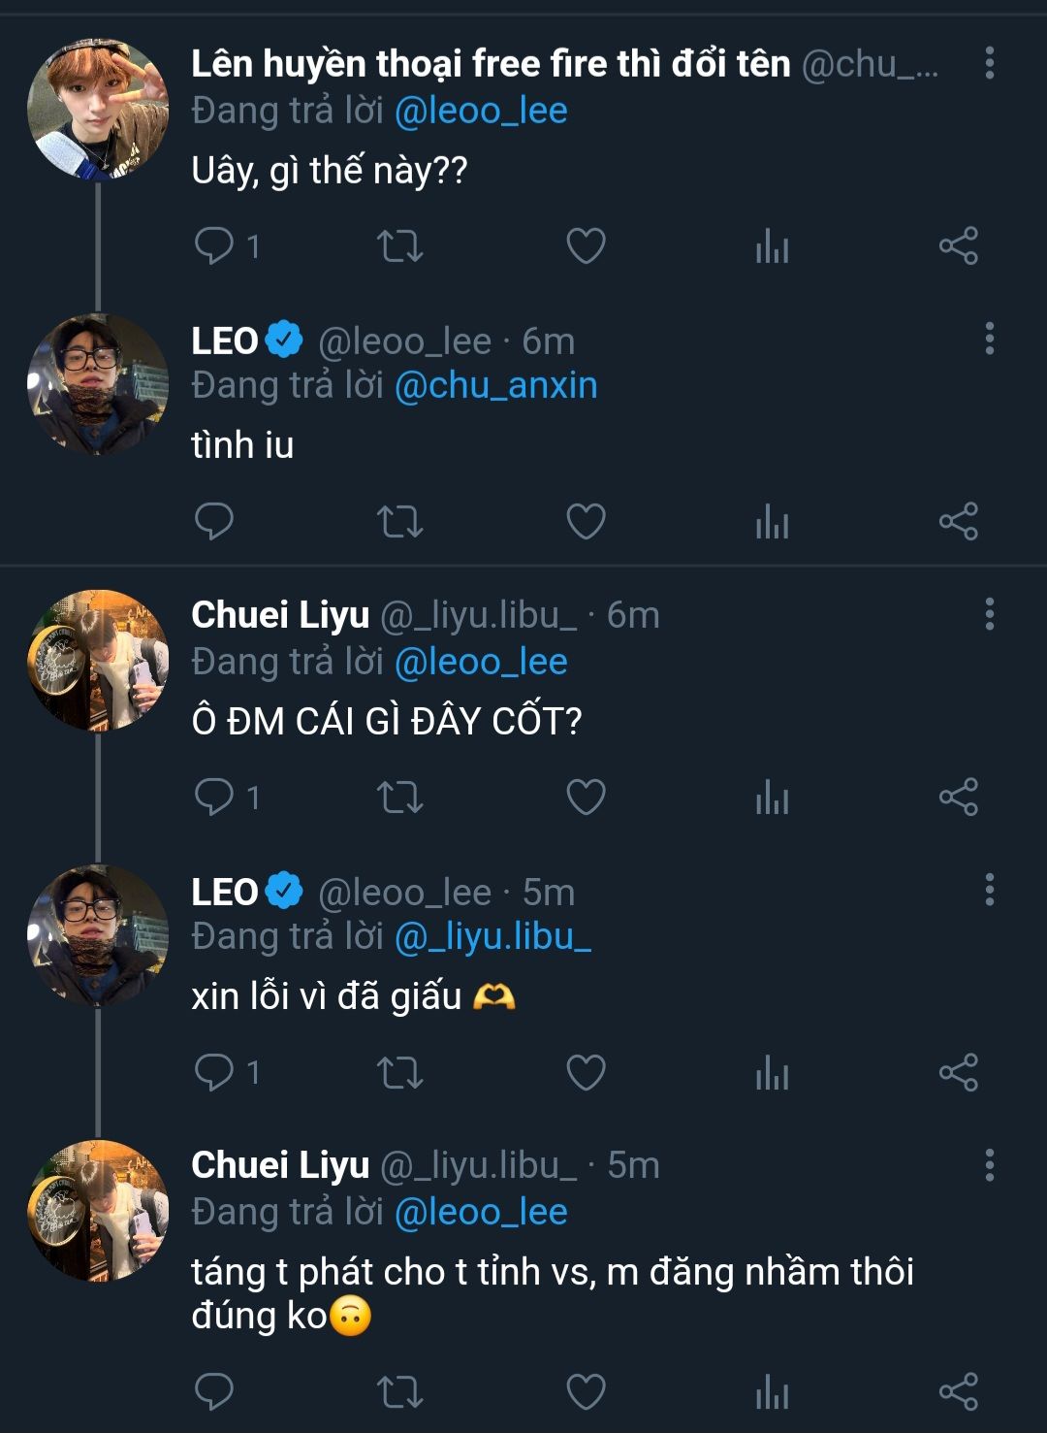Open LEO's profile picture on "tình iu" tweet
The width and height of the screenshot is (1047, 1433).
click(98, 384)
